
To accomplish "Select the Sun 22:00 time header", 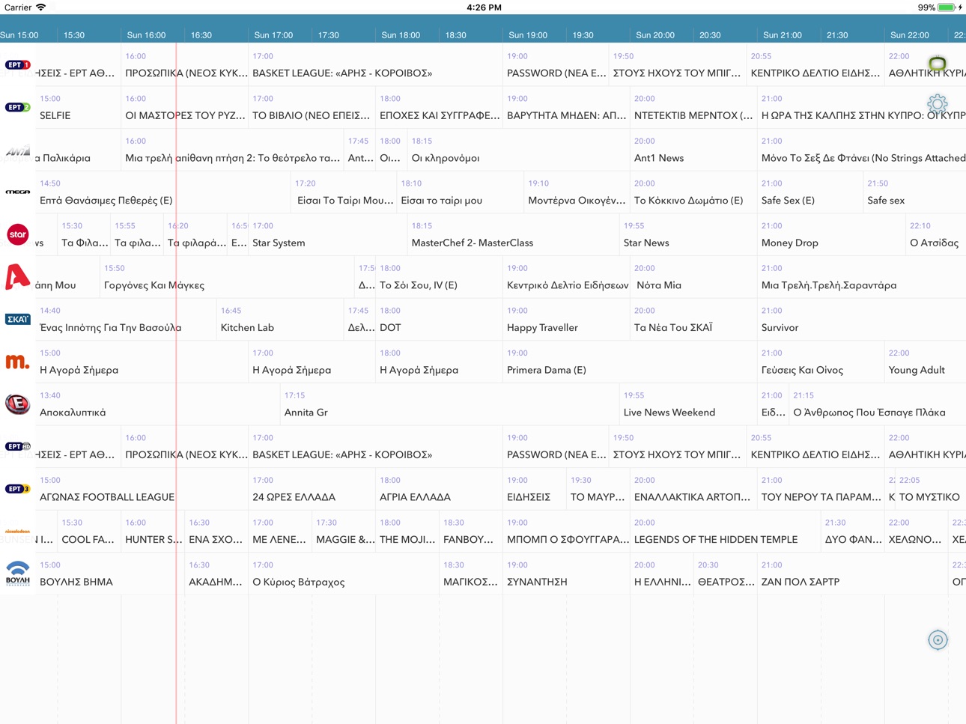I will (x=910, y=35).
